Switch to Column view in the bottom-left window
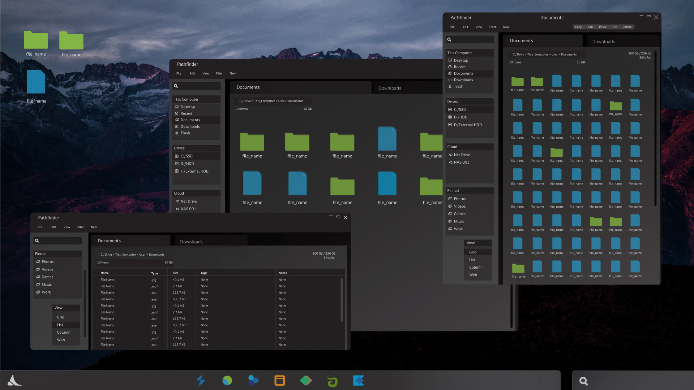 coord(64,332)
